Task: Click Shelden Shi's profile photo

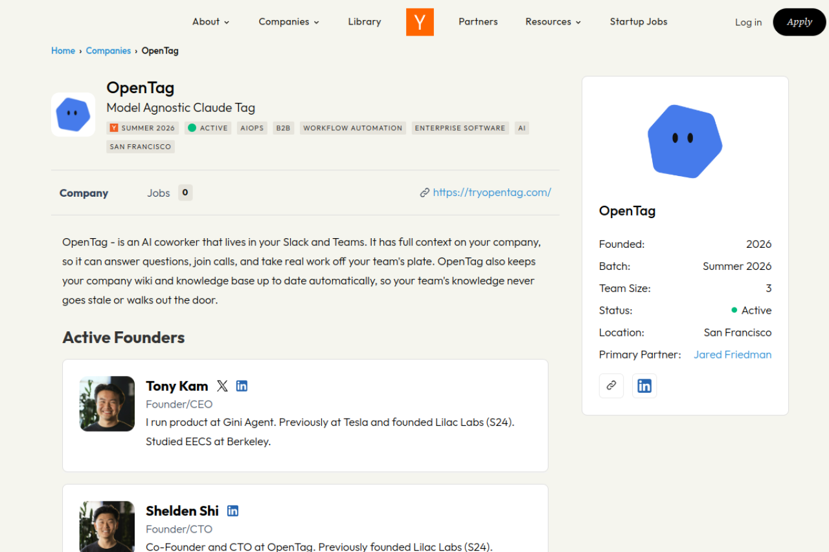Action: click(x=108, y=527)
